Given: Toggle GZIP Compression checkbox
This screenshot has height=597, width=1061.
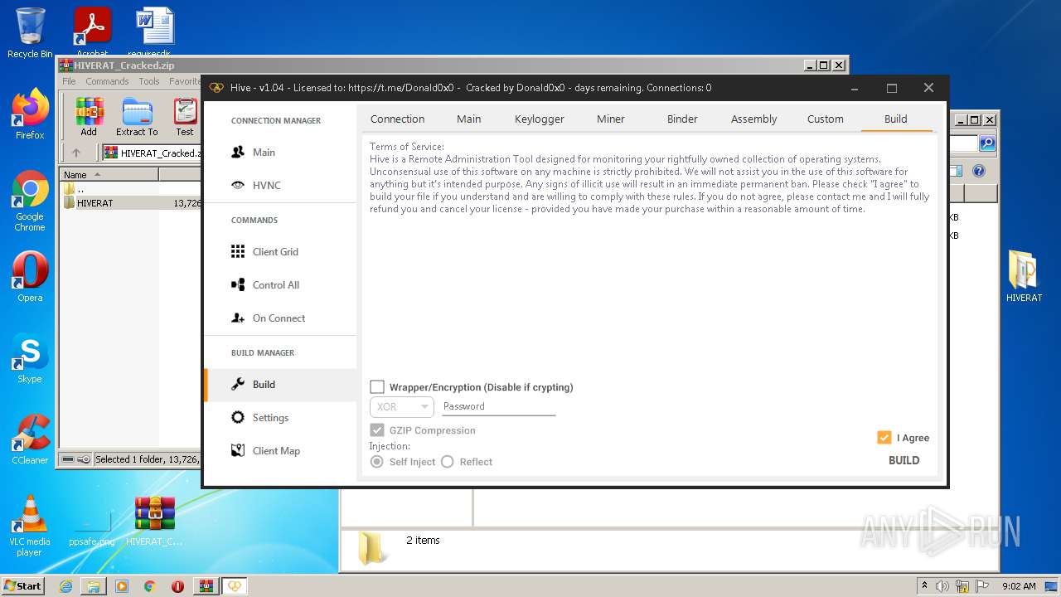Looking at the screenshot, I should [377, 430].
